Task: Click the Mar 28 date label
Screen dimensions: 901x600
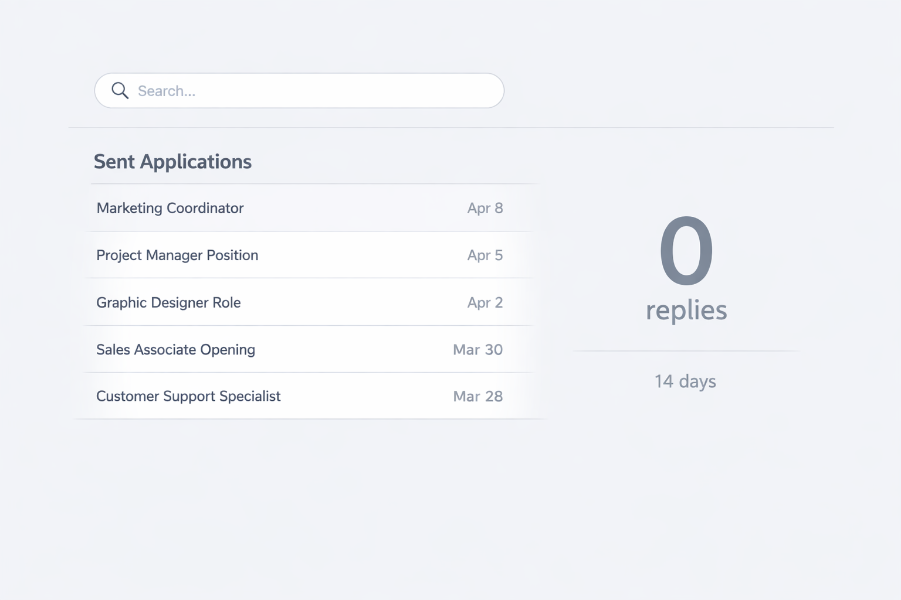Action: [x=477, y=396]
